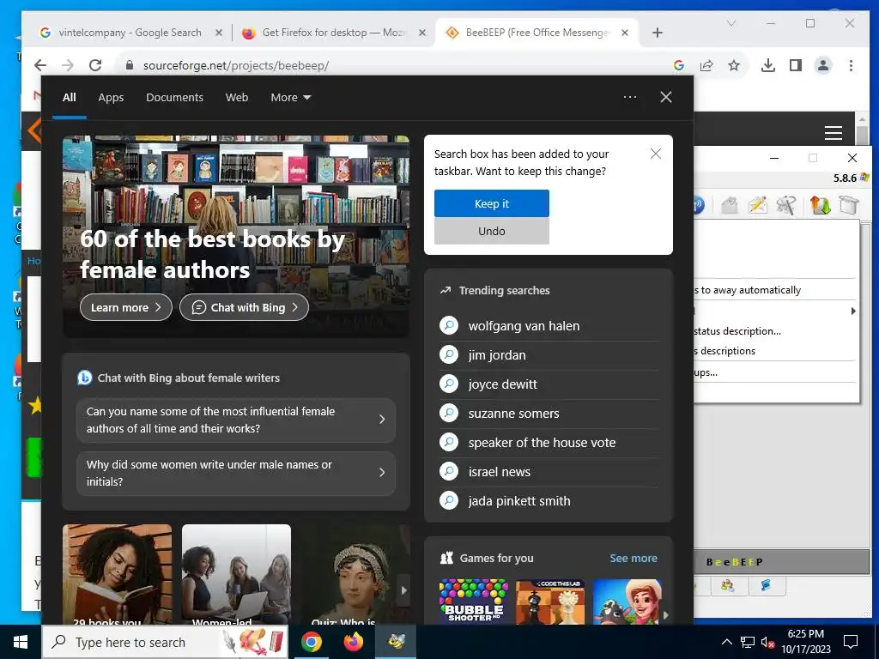879x659 pixels.
Task: Open the BeeBEEP file transfer arrows icon
Action: tap(820, 205)
